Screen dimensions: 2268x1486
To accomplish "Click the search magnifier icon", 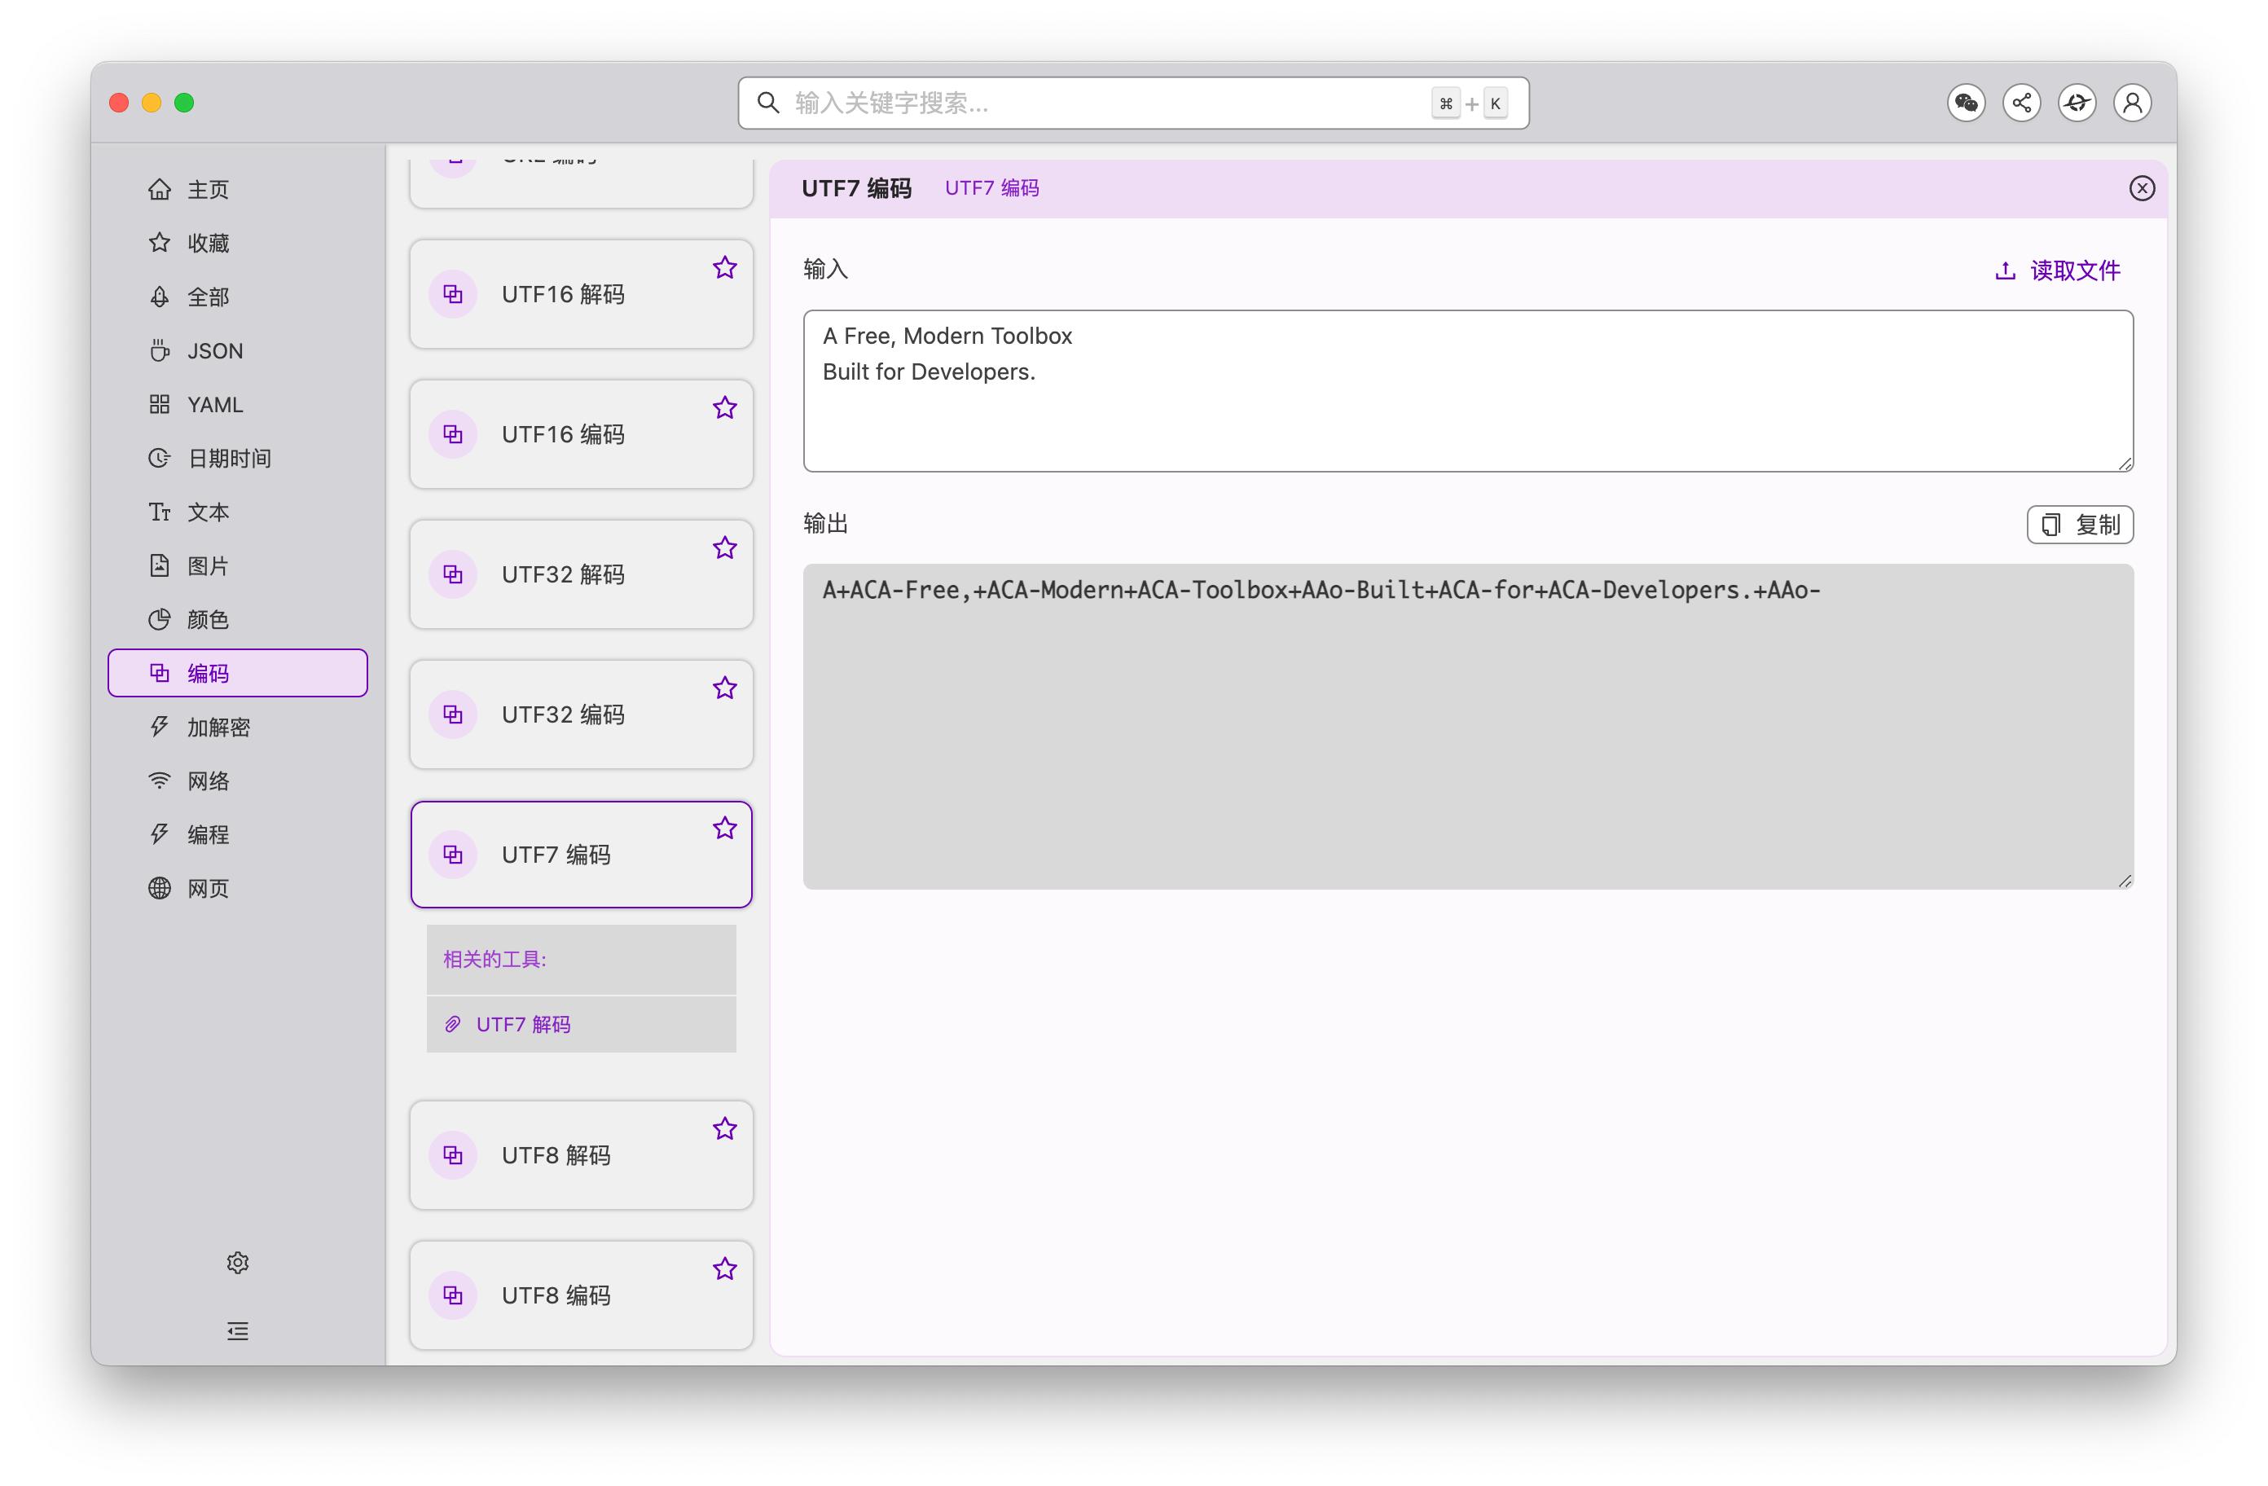I will (768, 103).
